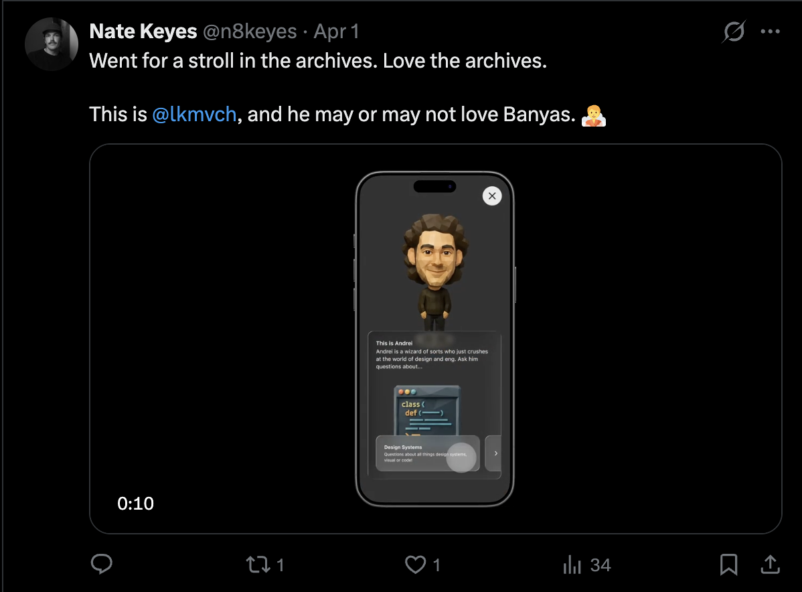Click the Nate Keyes display name

tap(143, 31)
